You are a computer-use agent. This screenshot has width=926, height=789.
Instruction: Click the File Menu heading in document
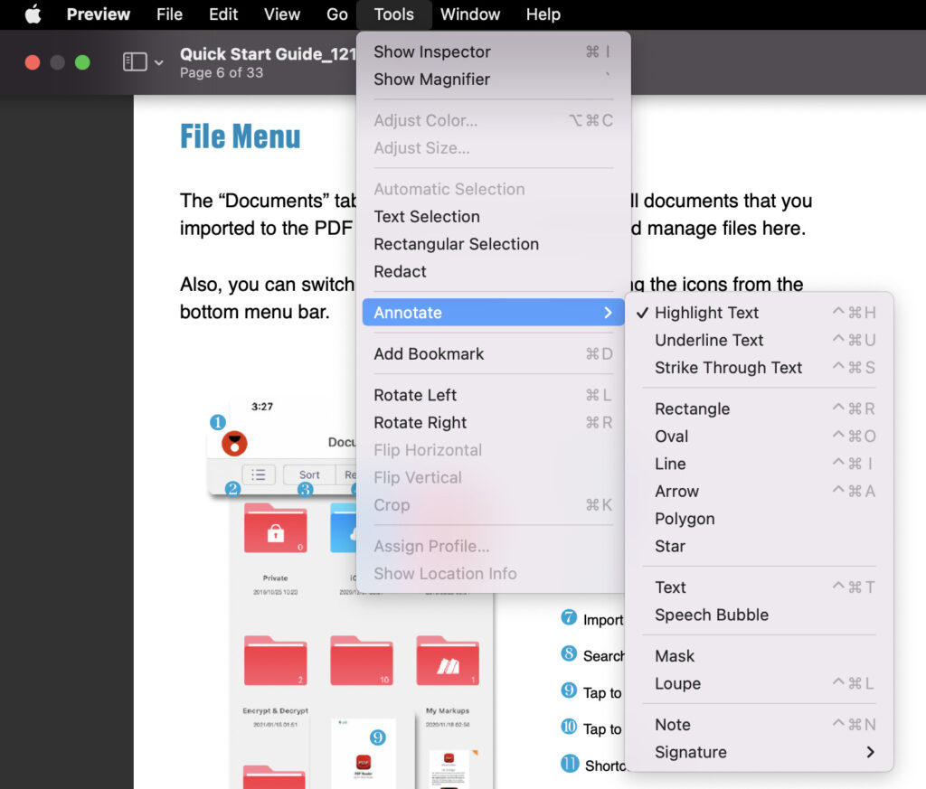[241, 136]
